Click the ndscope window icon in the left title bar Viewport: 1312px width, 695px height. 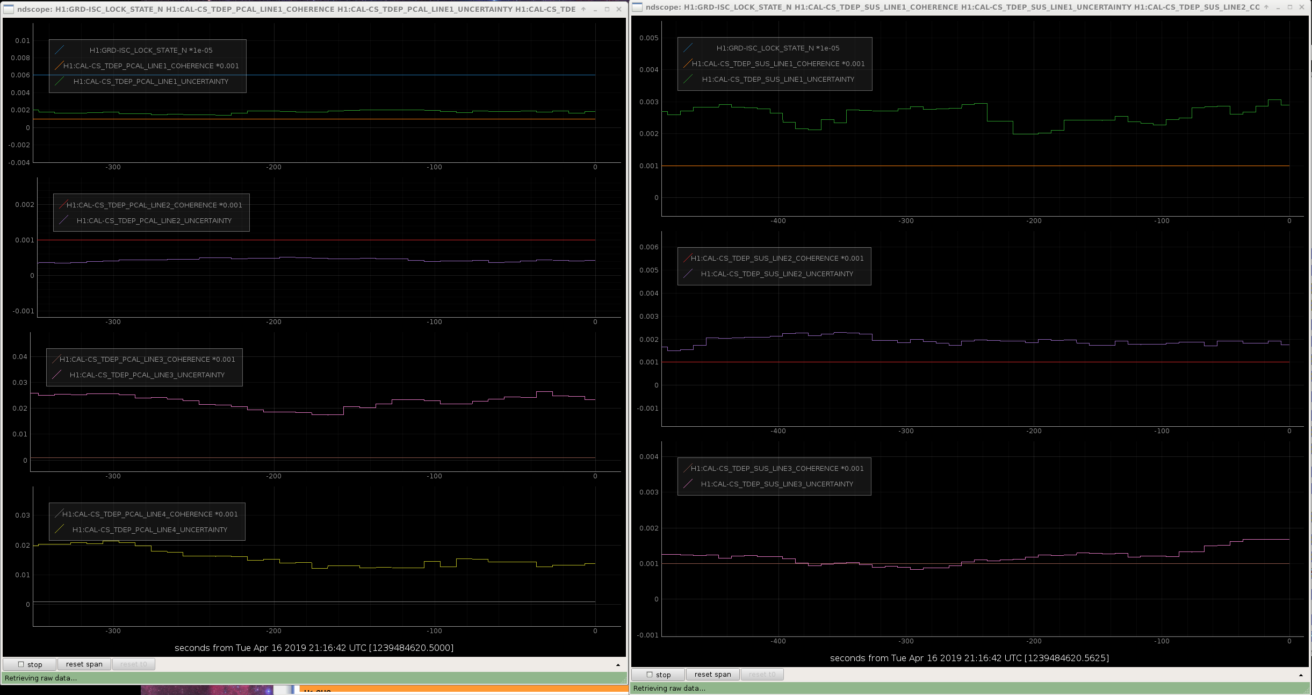coord(9,9)
